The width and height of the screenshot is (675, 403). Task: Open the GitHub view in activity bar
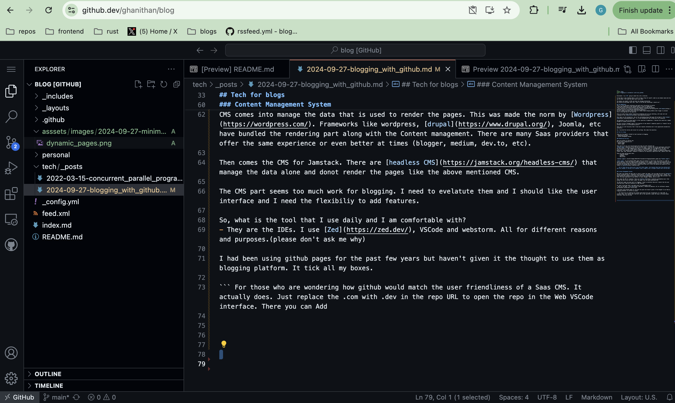click(x=11, y=245)
